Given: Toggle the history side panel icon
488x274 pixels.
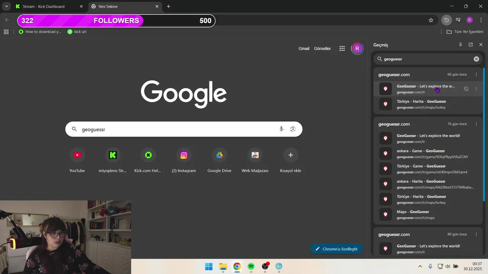Looking at the screenshot, I should click(446, 20).
